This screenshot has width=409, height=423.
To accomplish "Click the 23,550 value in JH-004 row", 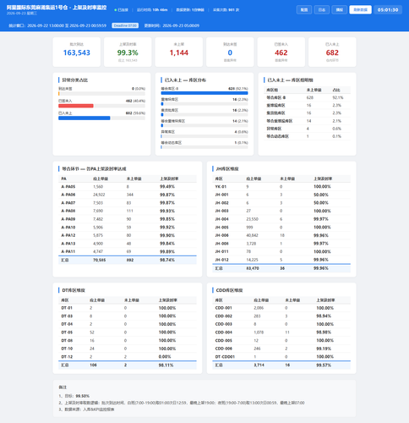I will [x=252, y=219].
